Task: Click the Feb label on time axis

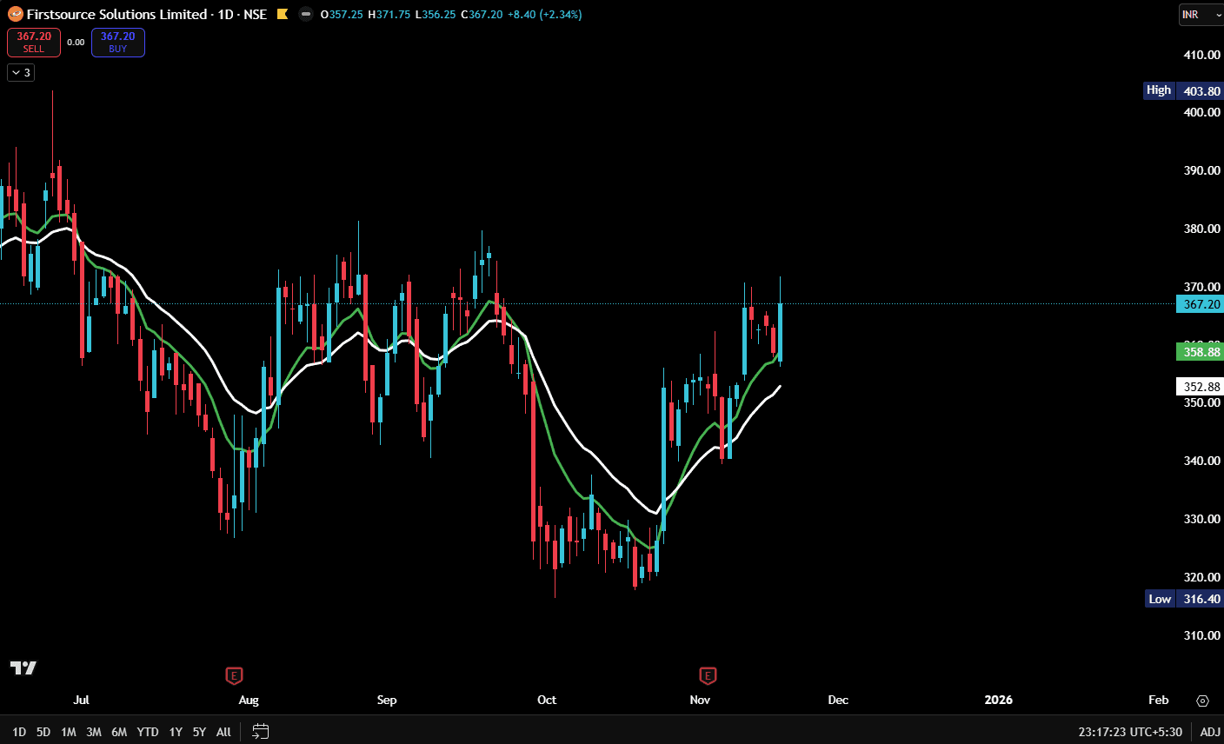Action: [x=1159, y=700]
